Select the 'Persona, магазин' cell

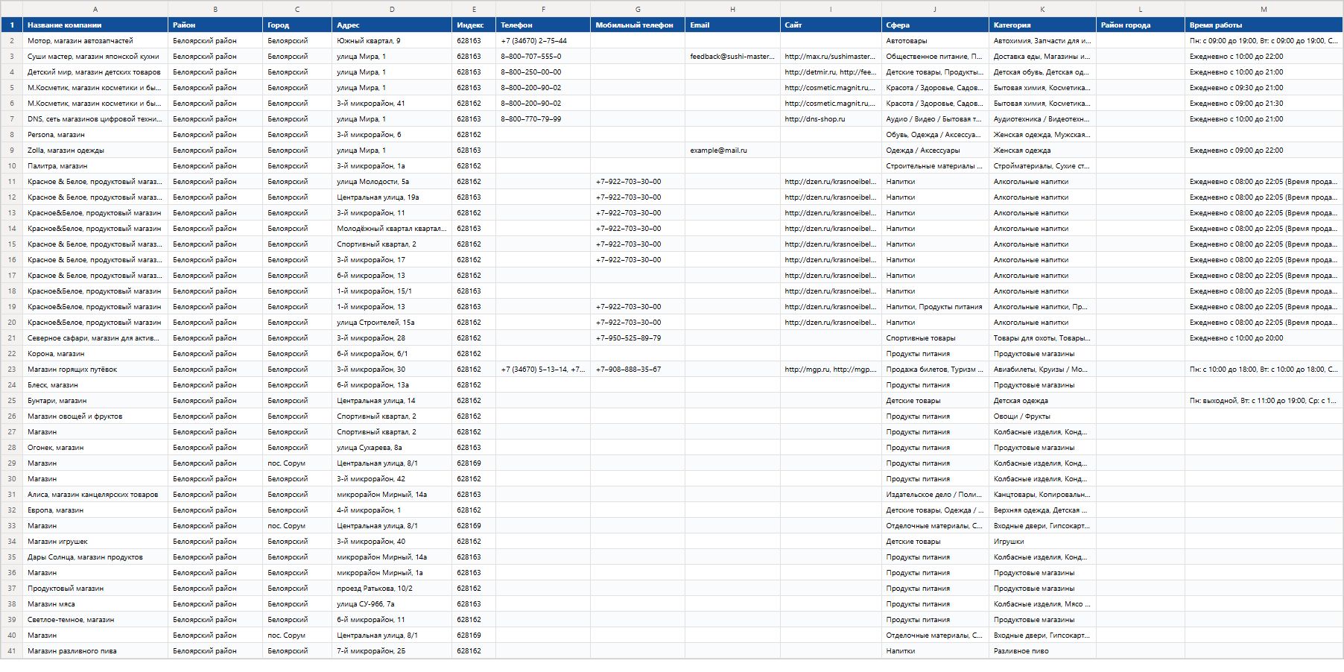pos(95,135)
